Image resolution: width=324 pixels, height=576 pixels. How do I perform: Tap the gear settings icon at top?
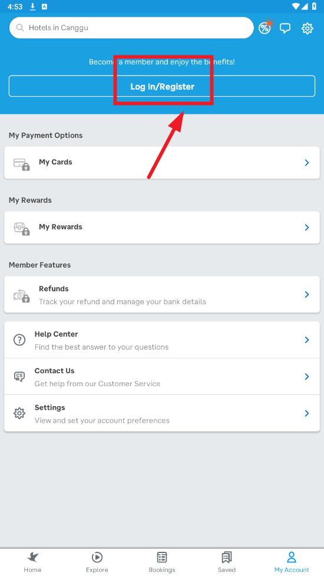pos(307,28)
